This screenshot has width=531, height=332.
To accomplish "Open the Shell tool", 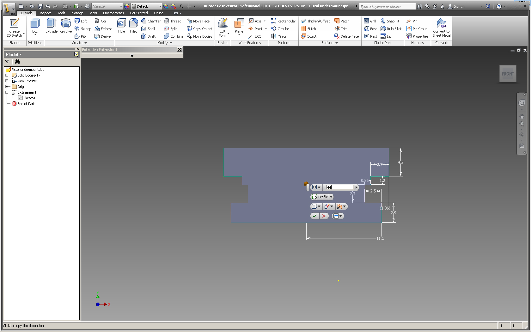I will pos(148,29).
